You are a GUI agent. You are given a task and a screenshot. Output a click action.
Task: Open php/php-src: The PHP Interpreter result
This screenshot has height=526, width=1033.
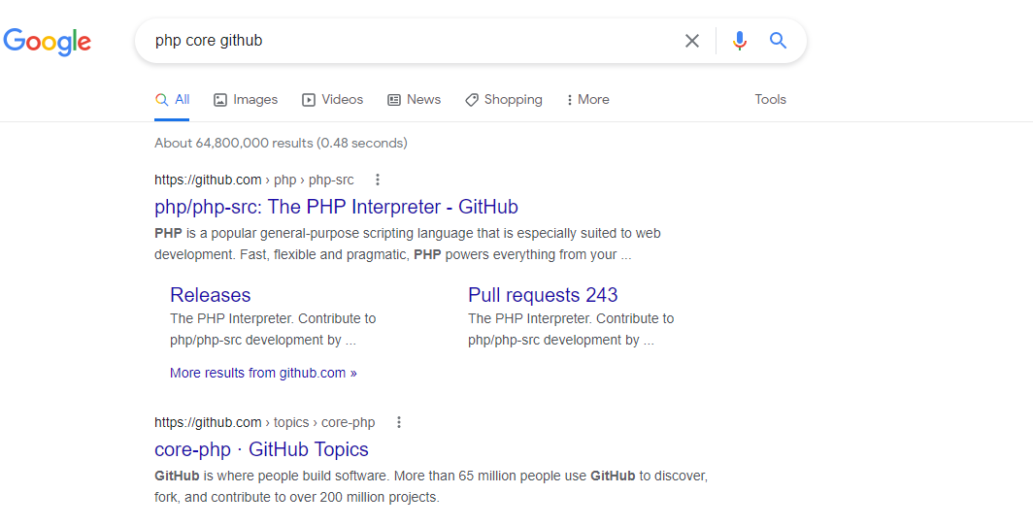coord(336,207)
